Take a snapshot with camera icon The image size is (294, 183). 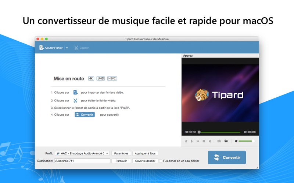pos(219,141)
